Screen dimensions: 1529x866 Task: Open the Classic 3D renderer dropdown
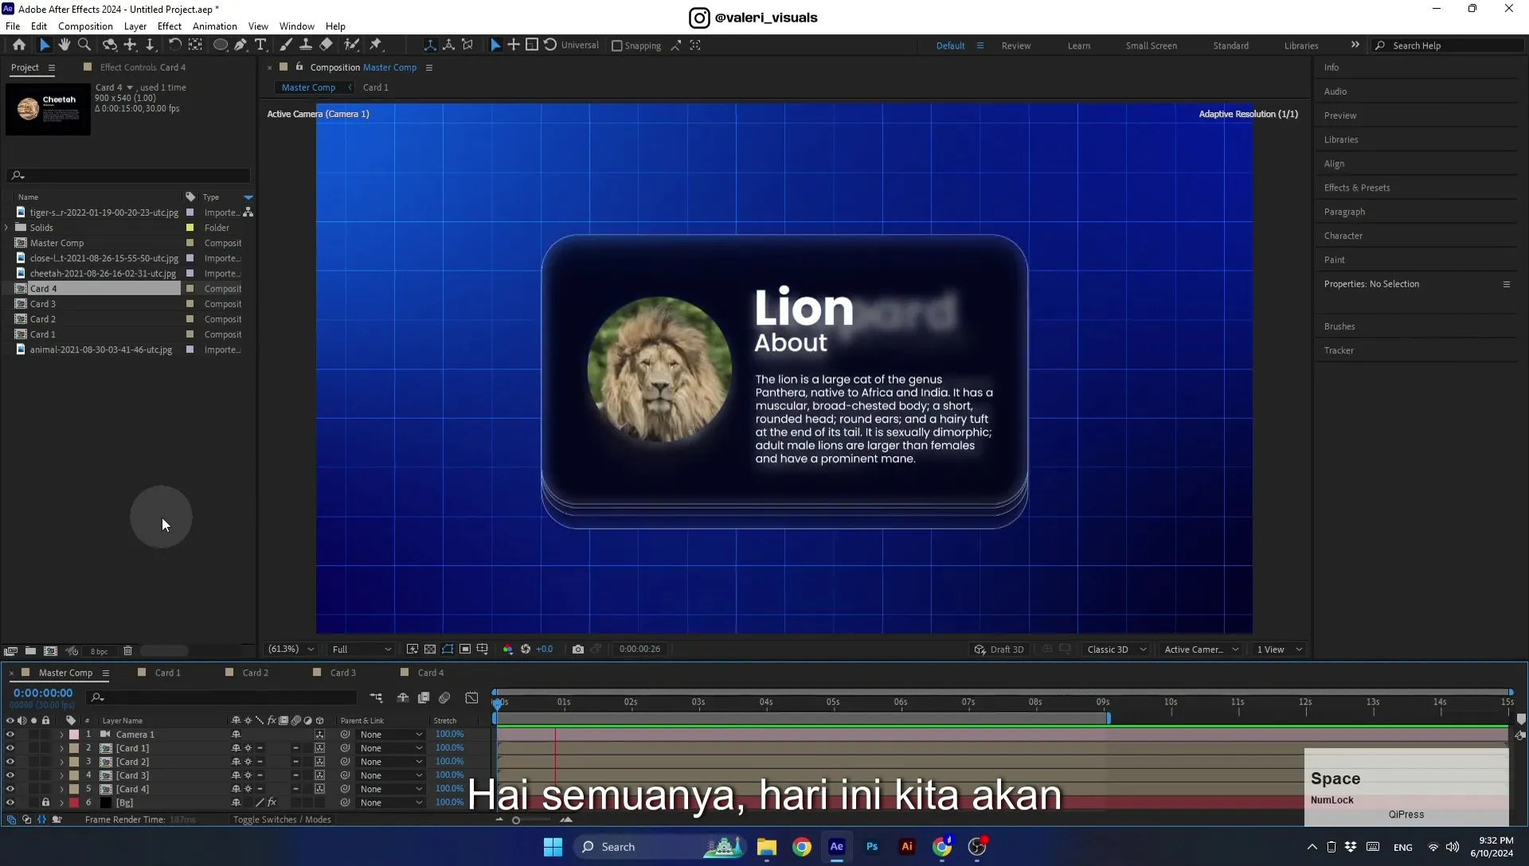[x=1116, y=649]
